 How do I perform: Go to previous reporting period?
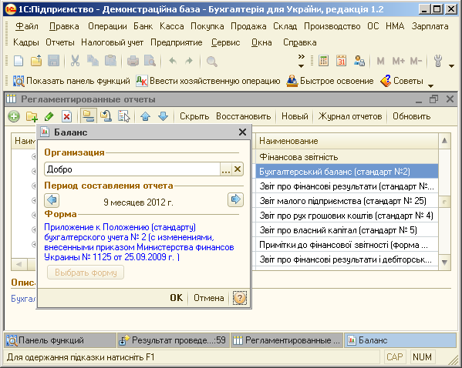point(52,200)
